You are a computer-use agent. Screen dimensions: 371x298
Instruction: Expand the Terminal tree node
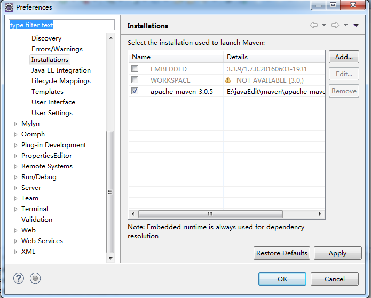coord(15,209)
